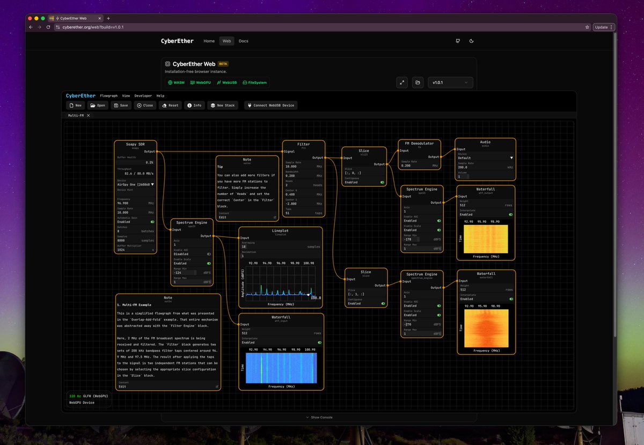The height and width of the screenshot is (445, 644).
Task: Select the Multi-FM flowgraph tab
Action: point(76,115)
